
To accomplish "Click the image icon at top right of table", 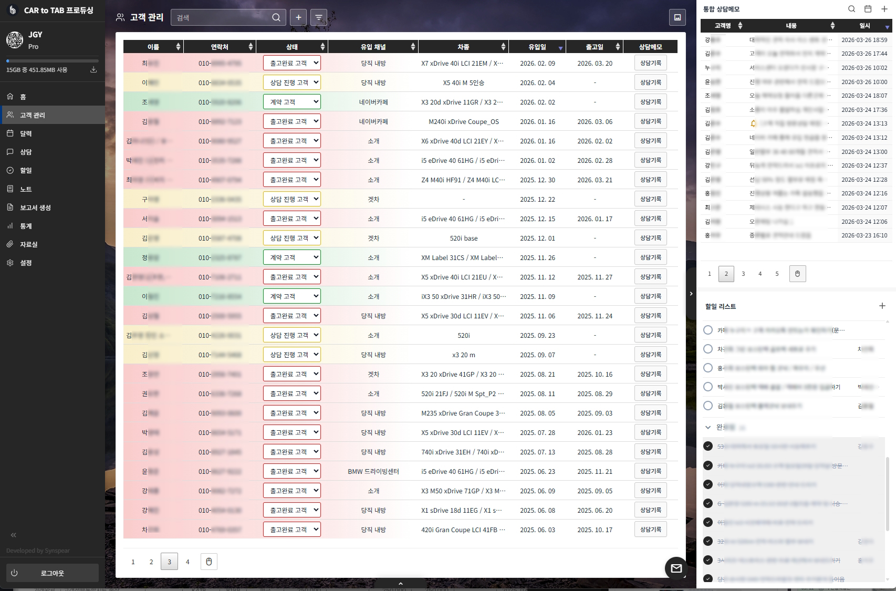I will tap(678, 17).
